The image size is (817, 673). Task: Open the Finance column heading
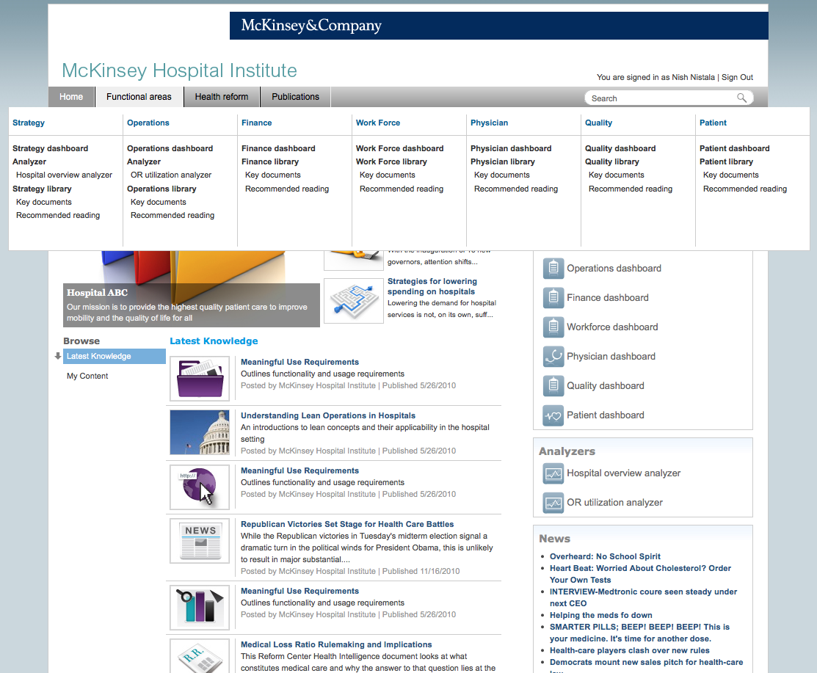click(256, 123)
